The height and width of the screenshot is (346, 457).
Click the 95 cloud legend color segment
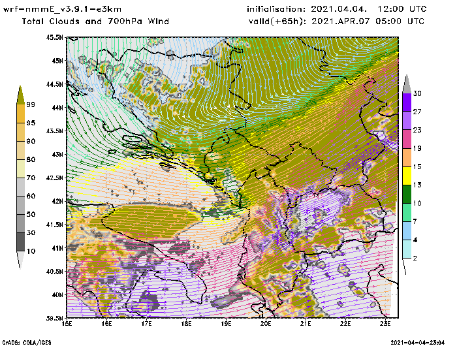(20, 132)
